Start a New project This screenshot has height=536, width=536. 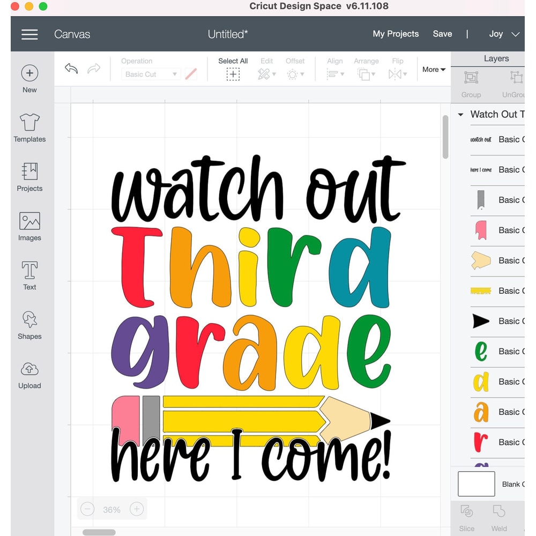(x=29, y=78)
